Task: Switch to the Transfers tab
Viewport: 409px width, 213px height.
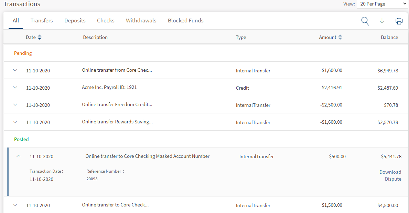Action: pos(42,21)
